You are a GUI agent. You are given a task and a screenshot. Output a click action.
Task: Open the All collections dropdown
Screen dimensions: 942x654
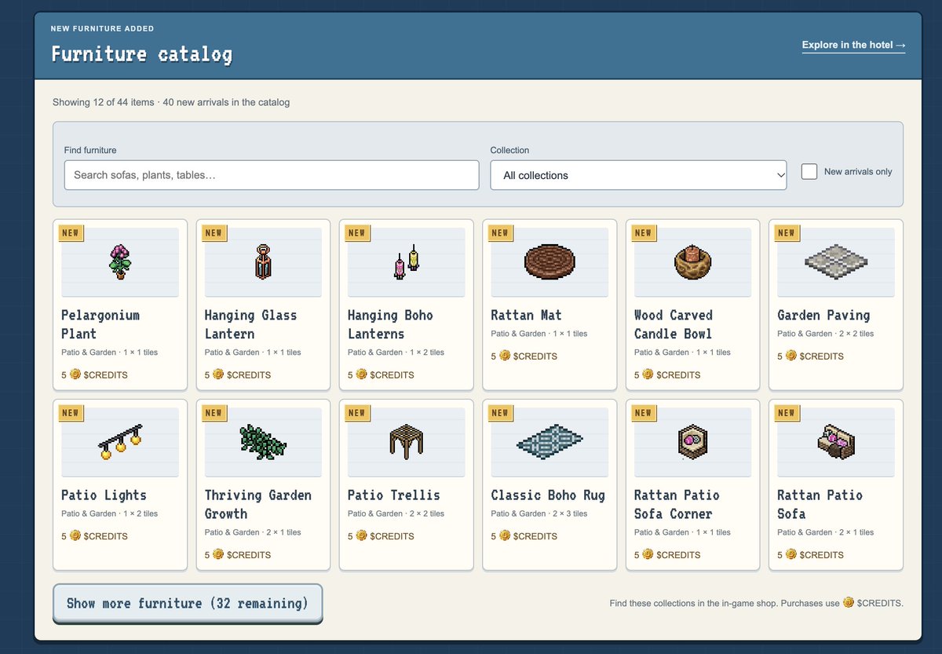(638, 175)
